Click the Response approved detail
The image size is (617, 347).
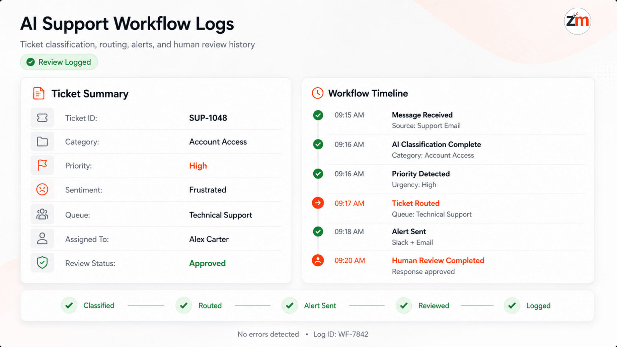(x=423, y=272)
